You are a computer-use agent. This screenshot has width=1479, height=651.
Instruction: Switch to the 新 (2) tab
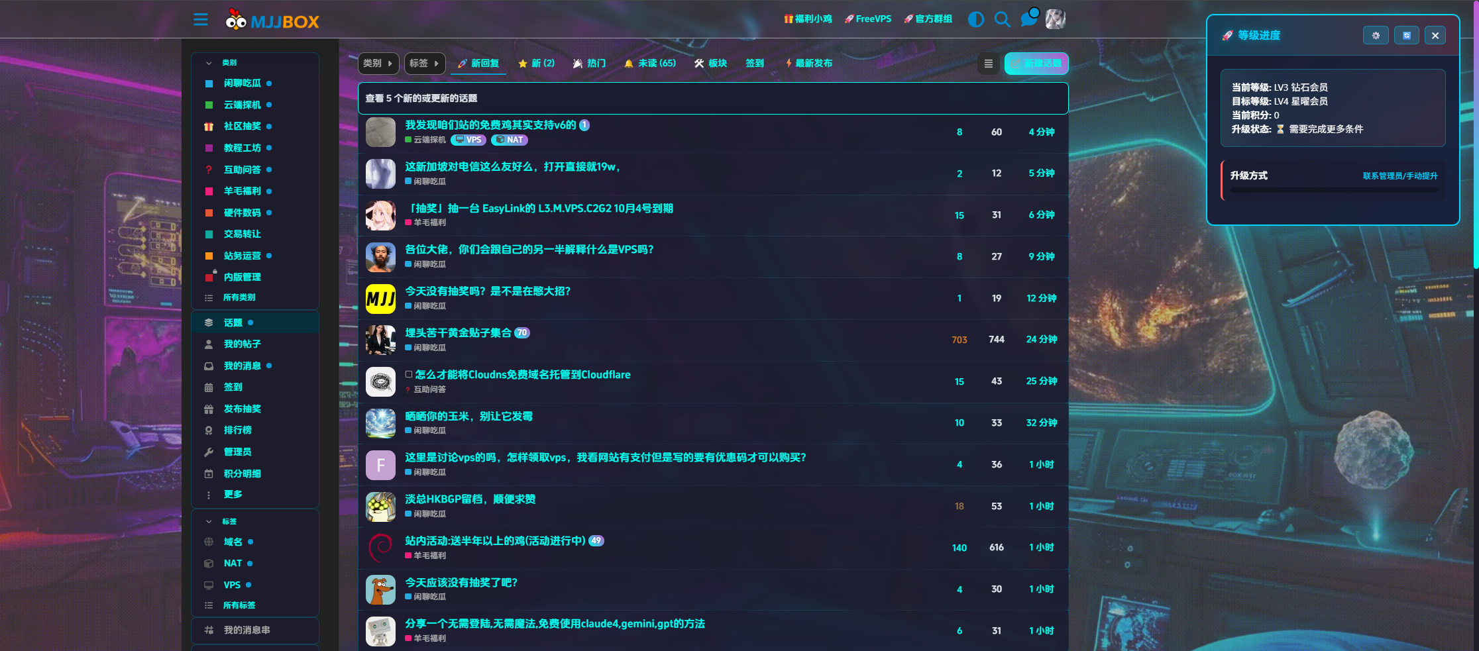tap(536, 64)
